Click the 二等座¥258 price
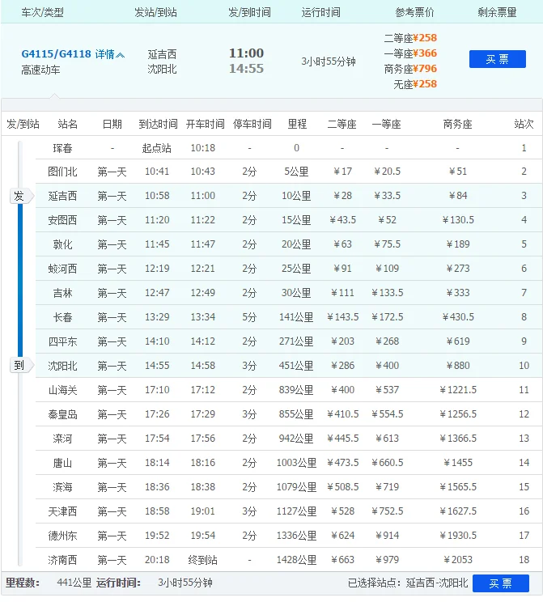Image resolution: width=543 pixels, height=602 pixels. (410, 38)
